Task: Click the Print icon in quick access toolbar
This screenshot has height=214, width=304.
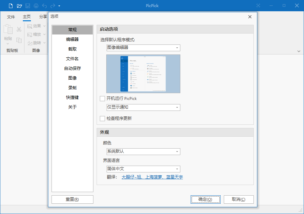Action: 35,5
